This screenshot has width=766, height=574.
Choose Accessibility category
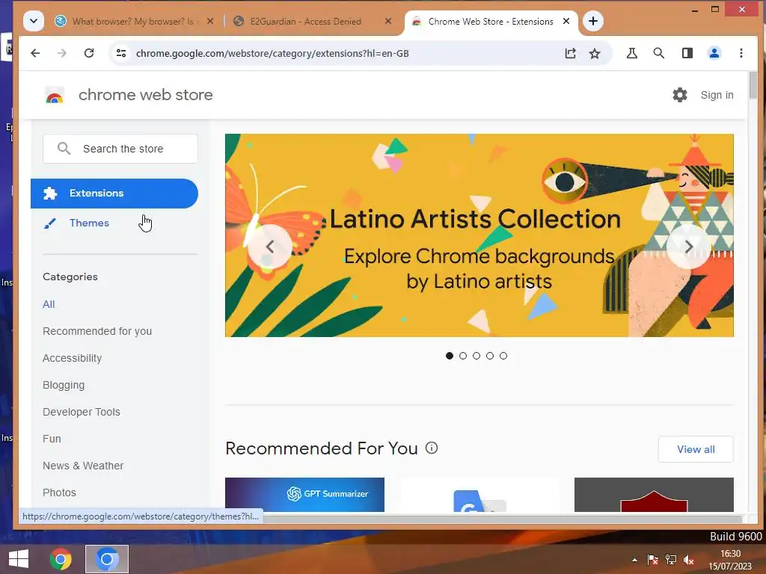(x=73, y=358)
